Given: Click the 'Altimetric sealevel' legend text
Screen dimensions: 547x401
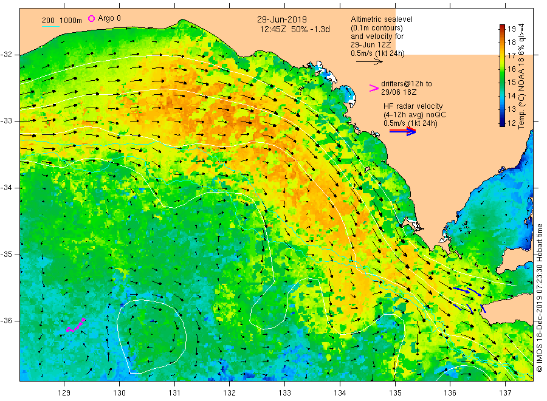Looking at the screenshot, I should pyautogui.click(x=381, y=19).
